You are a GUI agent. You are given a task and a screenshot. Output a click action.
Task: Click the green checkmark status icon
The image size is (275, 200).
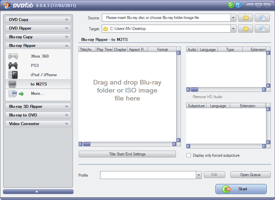[x=231, y=5]
